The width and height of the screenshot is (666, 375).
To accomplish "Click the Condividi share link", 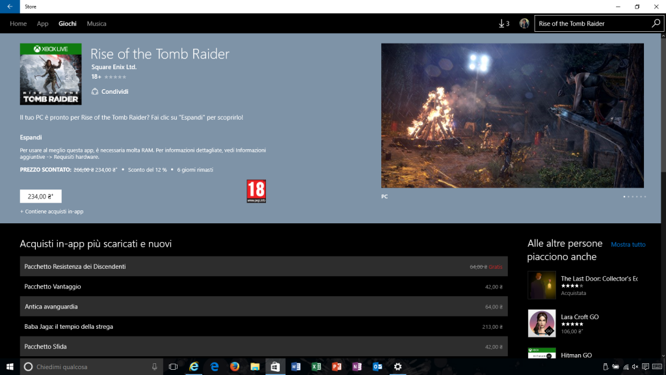I will pyautogui.click(x=114, y=91).
